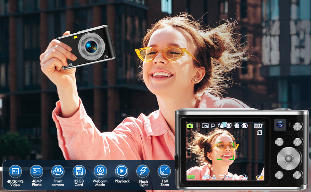Click the anti-shake hand icon
The width and height of the screenshot is (311, 192).
[221, 126]
